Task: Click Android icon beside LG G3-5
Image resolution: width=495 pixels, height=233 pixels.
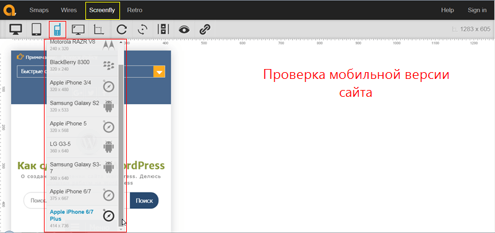Action: coord(109,147)
